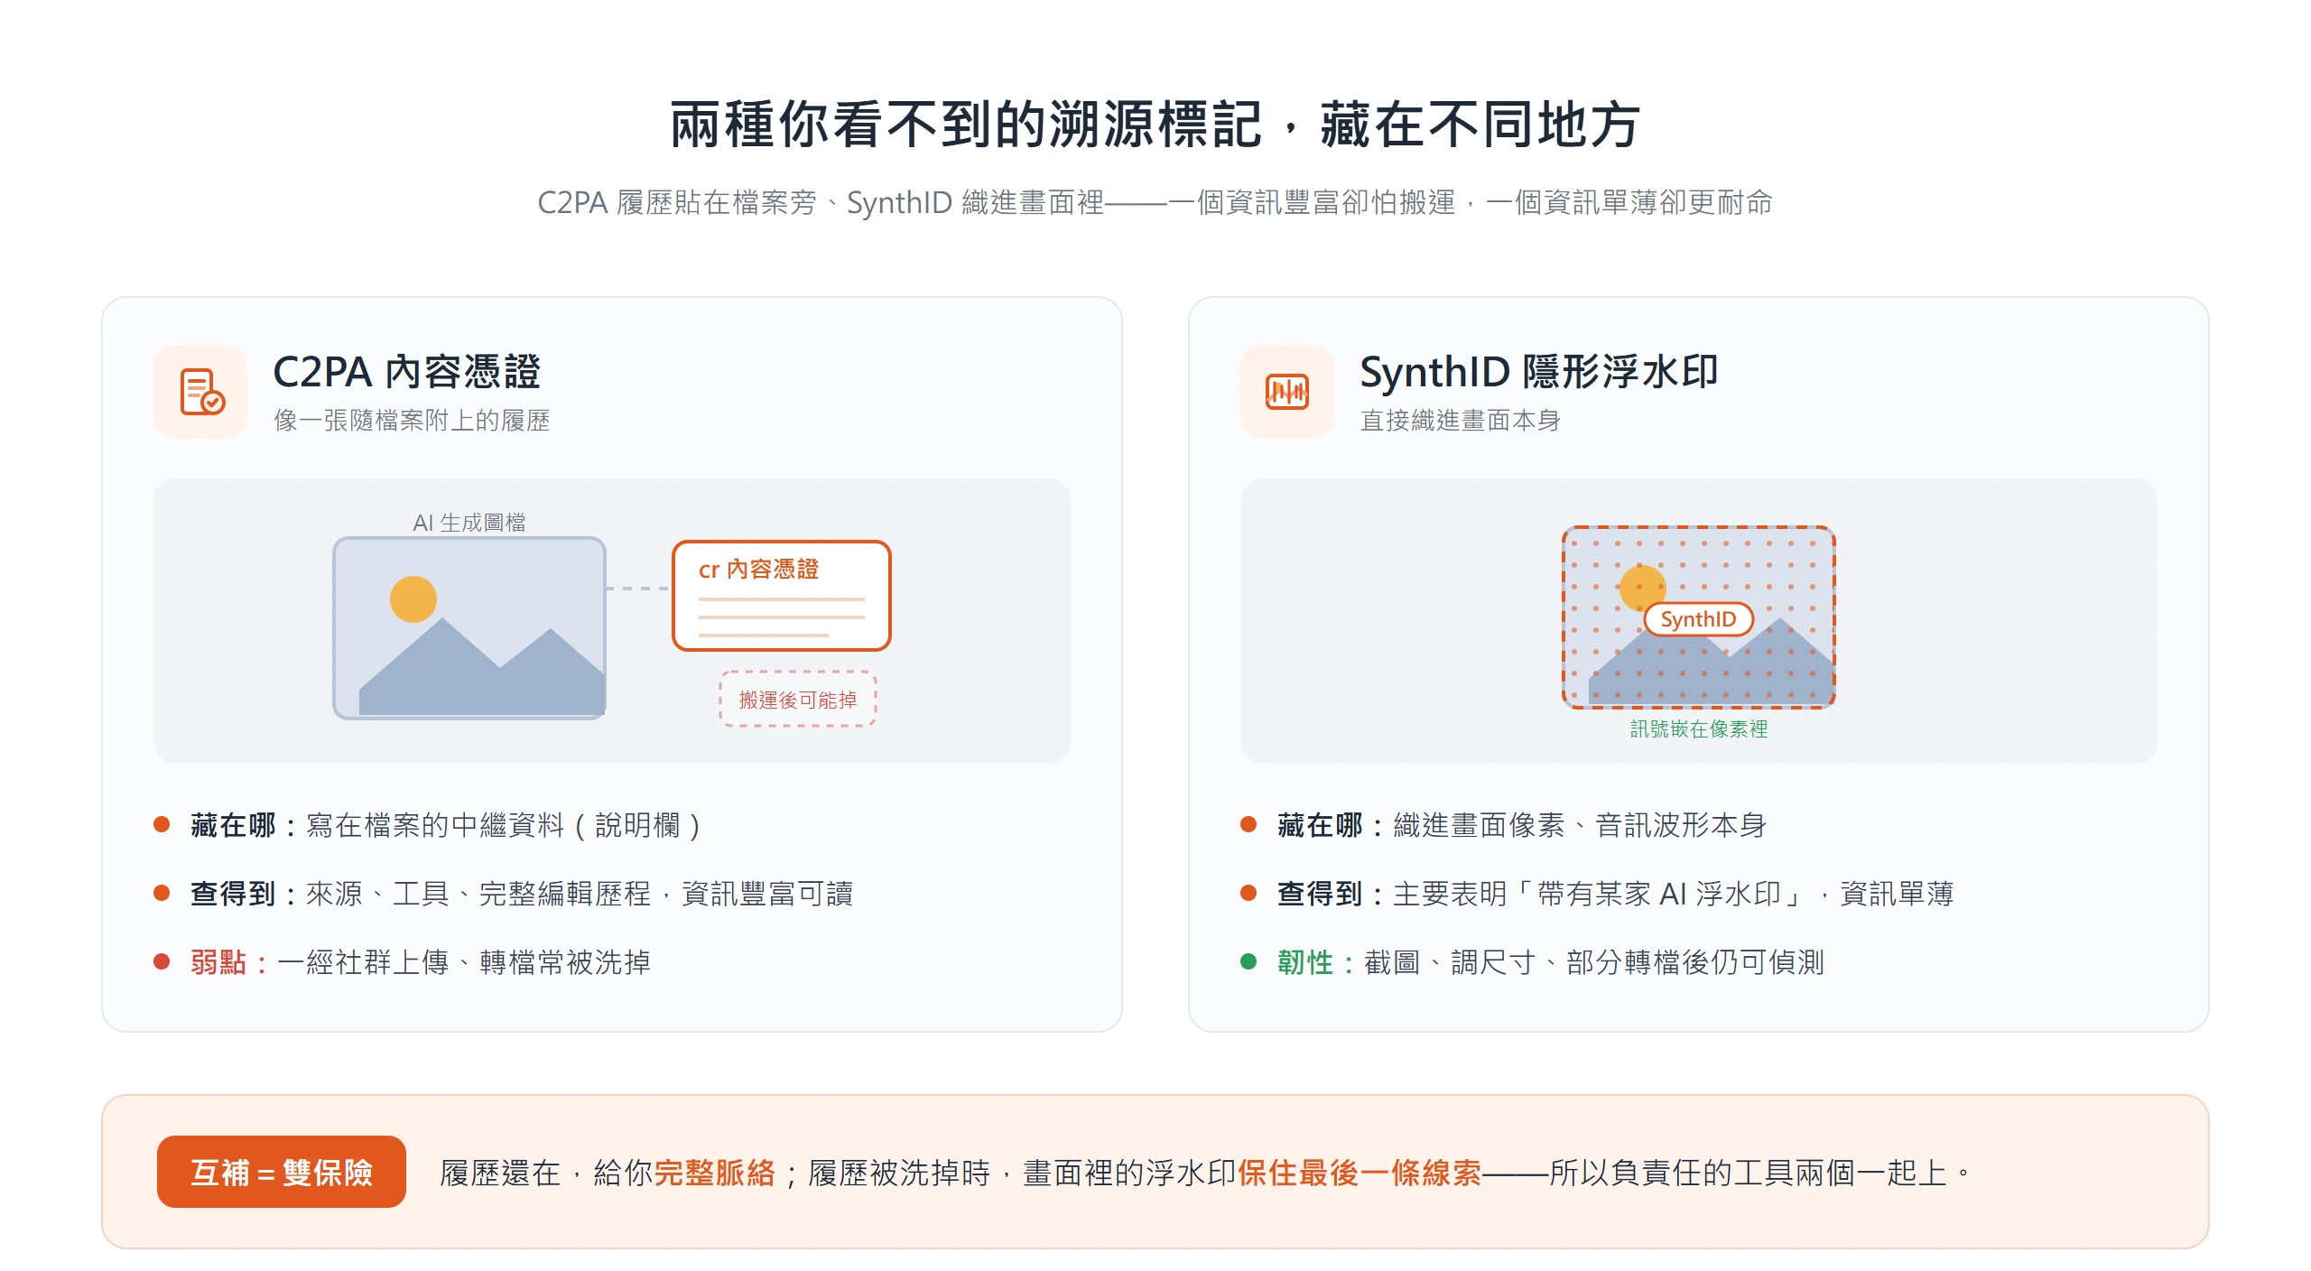The image size is (2311, 1271).
Task: Click the C2PA 內容憑證 card title
Action: pyautogui.click(x=407, y=371)
